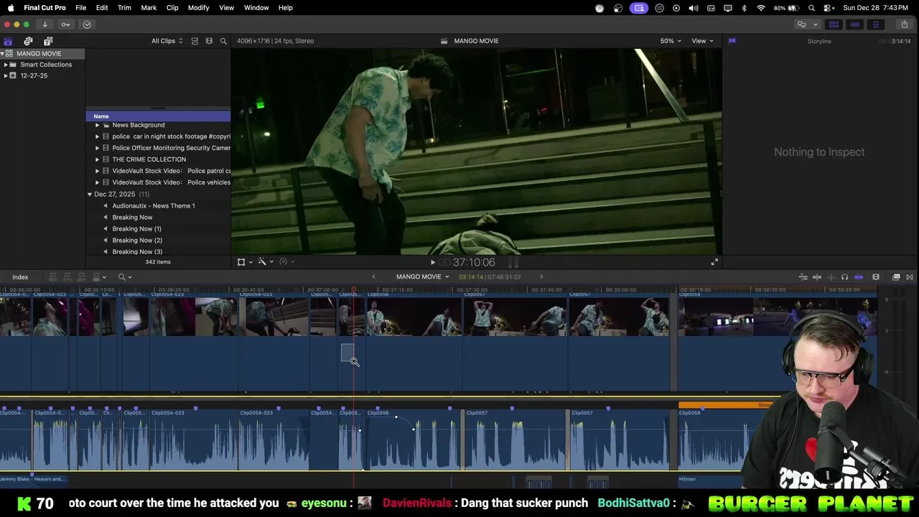Enter viewer full screen playback

point(714,262)
